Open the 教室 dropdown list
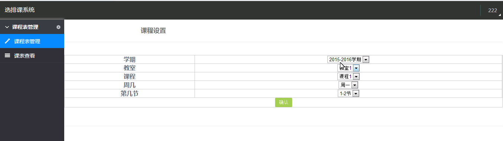 pos(349,68)
